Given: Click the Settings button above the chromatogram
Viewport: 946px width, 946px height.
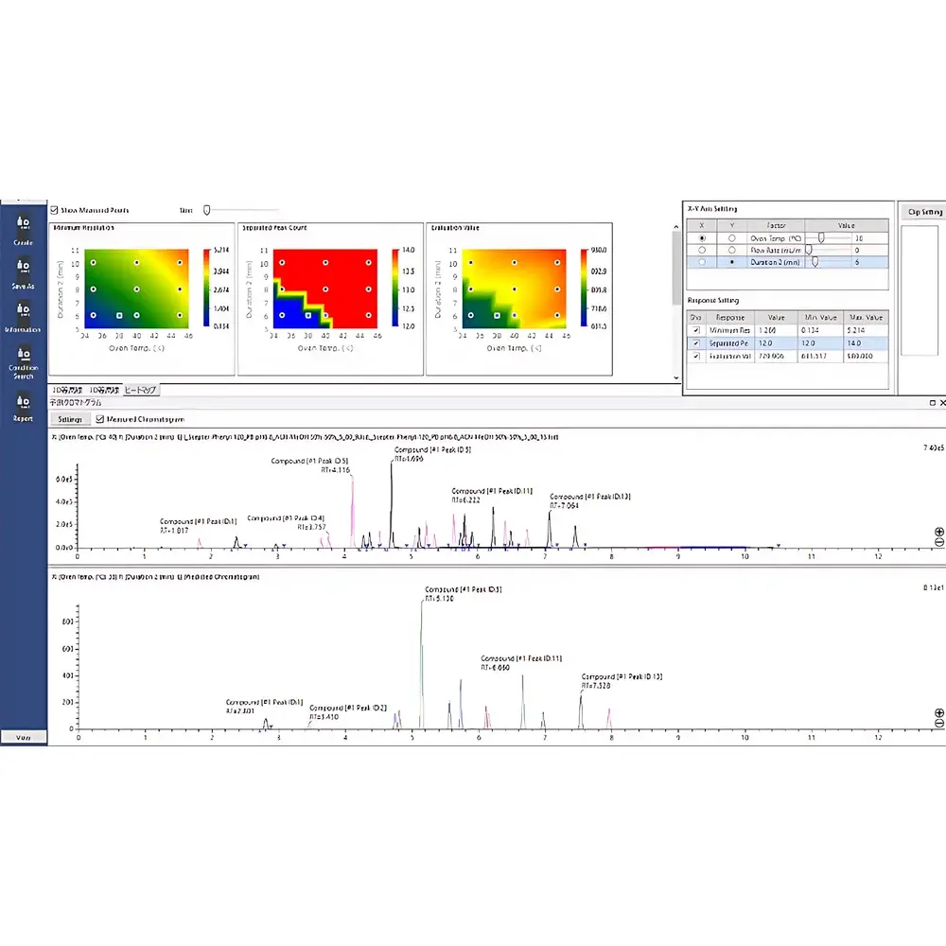Looking at the screenshot, I should [70, 418].
